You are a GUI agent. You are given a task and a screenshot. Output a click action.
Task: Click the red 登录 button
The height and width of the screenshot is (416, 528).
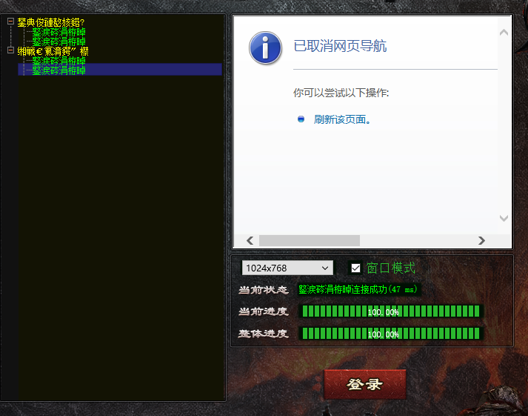[x=365, y=384]
